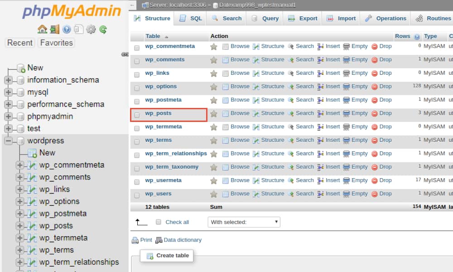Click Rows help question icon
This screenshot has height=272, width=453.
tap(417, 37)
